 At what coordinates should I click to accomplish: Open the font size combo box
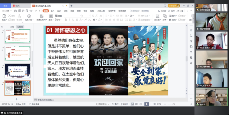click(86, 16)
